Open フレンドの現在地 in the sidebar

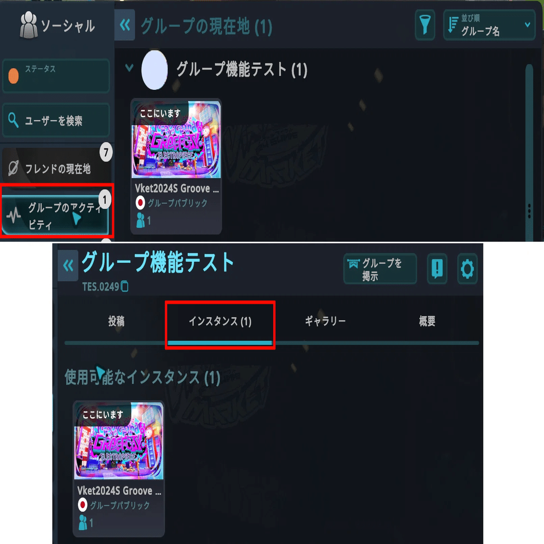pyautogui.click(x=56, y=166)
